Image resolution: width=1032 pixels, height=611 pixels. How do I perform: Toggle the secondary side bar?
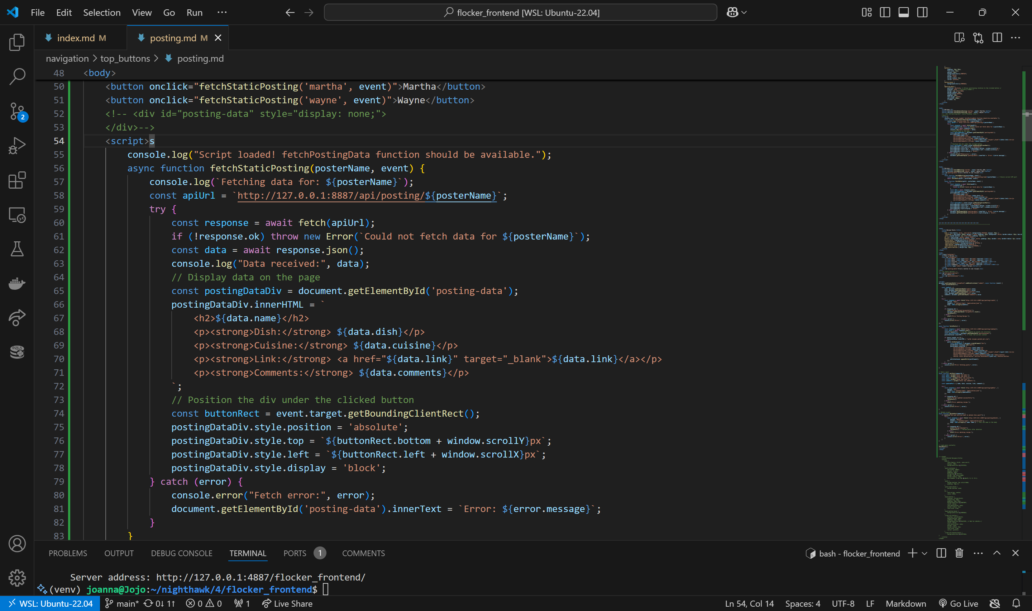tap(923, 12)
